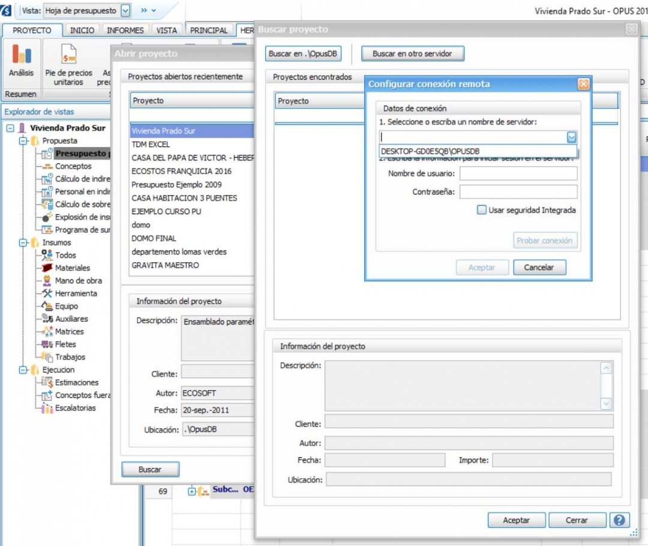The image size is (648, 546).
Task: Enable Usar seguridad Integrada checkbox
Action: tap(481, 210)
